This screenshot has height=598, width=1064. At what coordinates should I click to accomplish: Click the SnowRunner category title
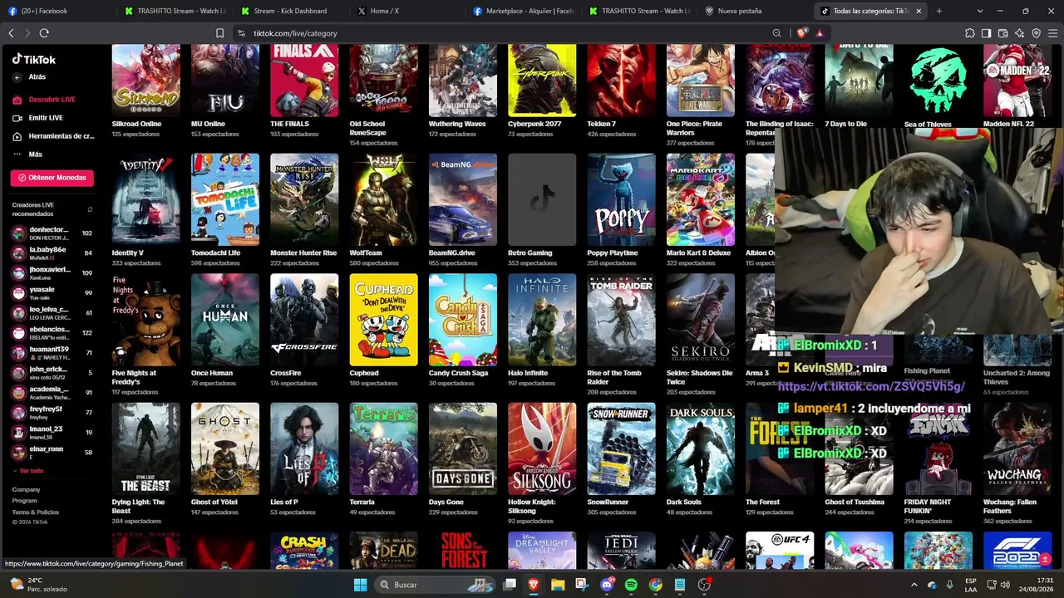tap(608, 502)
